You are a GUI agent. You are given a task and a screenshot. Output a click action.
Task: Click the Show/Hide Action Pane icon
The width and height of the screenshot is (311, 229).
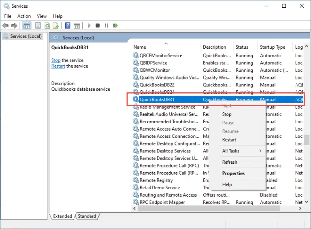click(77, 26)
